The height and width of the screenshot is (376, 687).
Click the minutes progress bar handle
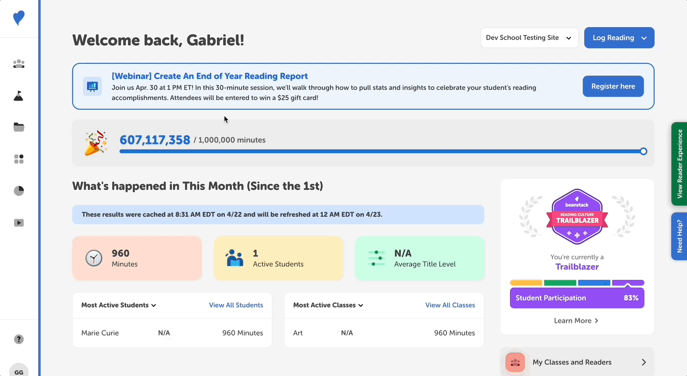[643, 151]
